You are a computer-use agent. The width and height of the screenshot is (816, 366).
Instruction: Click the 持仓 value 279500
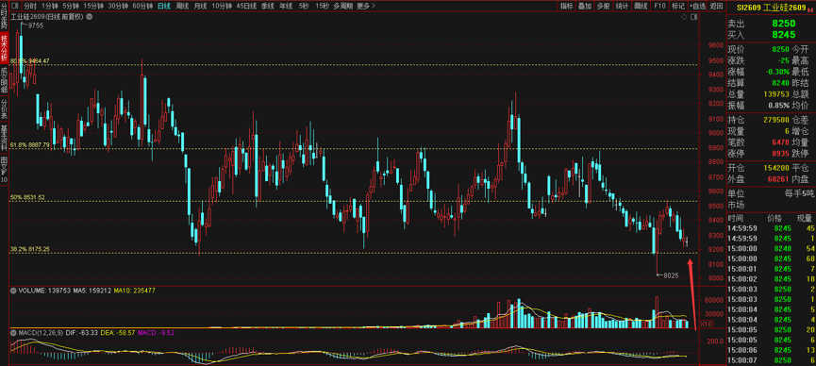pyautogui.click(x=776, y=120)
